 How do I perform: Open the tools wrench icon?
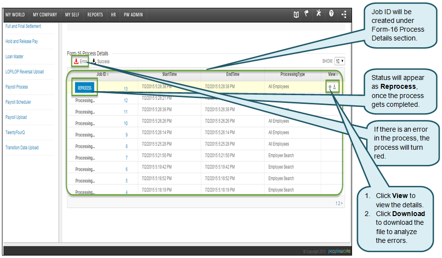pyautogui.click(x=319, y=14)
